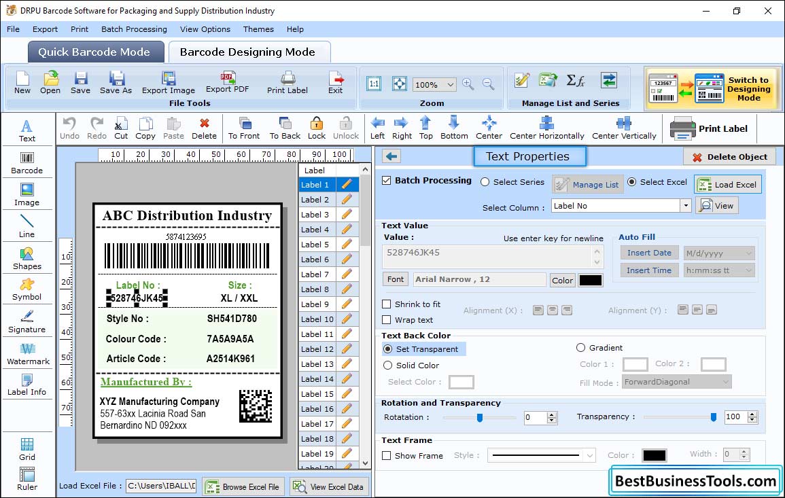Select the Watermark tool
Image resolution: width=785 pixels, height=498 pixels.
coord(28,354)
